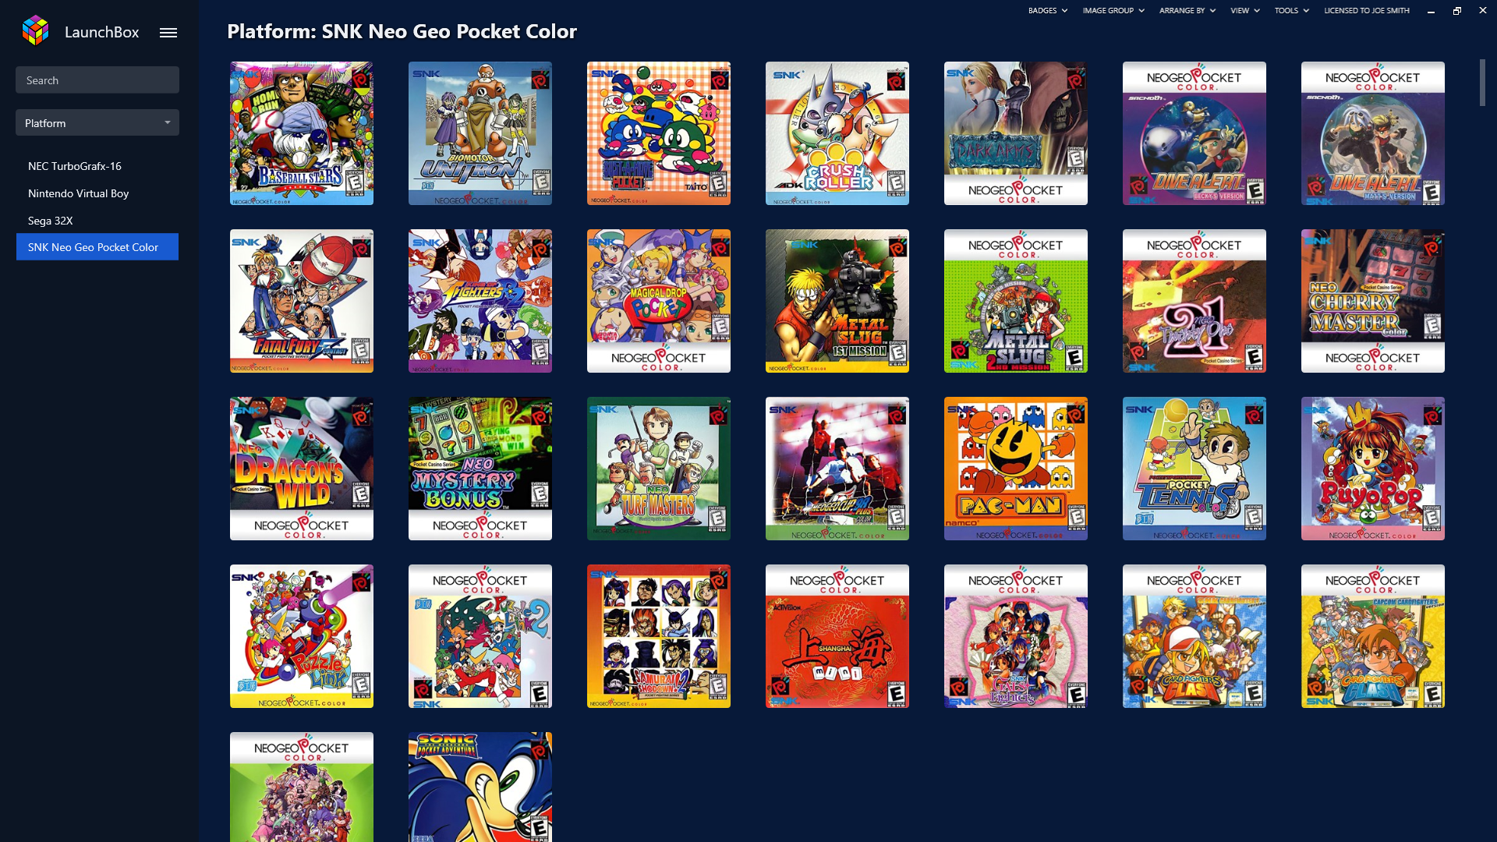This screenshot has width=1497, height=842.
Task: Select the Baseball Stars game cover
Action: point(301,133)
